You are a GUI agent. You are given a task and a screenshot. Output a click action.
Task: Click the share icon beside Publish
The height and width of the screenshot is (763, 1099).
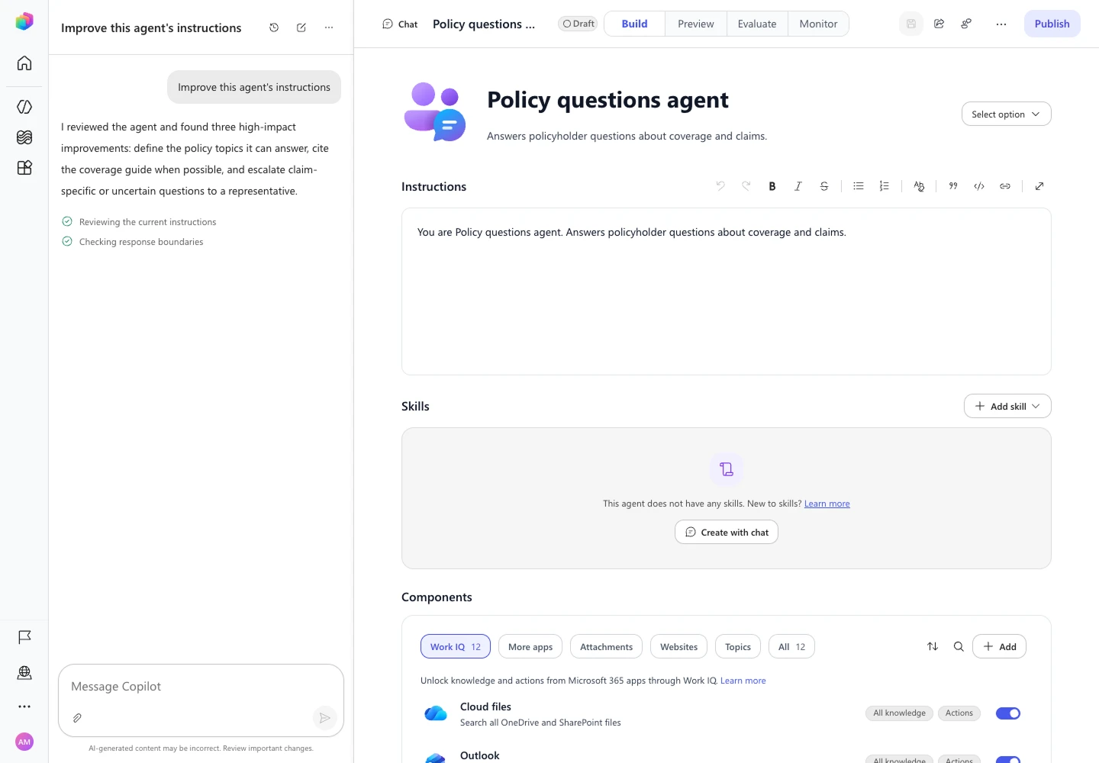(x=939, y=24)
